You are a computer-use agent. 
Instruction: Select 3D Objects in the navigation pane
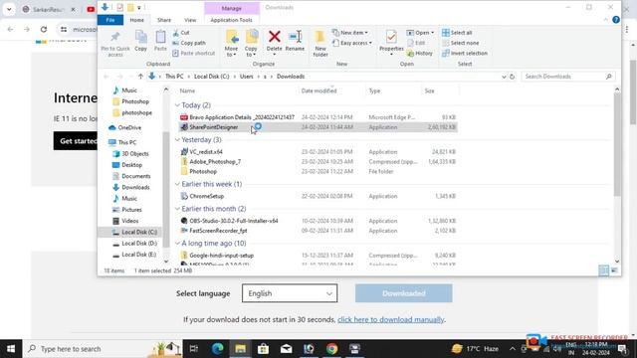[x=135, y=154]
